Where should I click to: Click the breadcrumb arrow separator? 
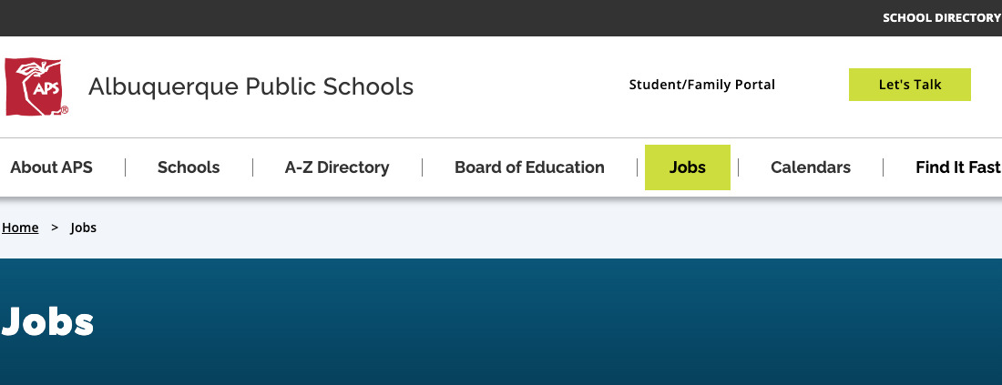pos(55,228)
